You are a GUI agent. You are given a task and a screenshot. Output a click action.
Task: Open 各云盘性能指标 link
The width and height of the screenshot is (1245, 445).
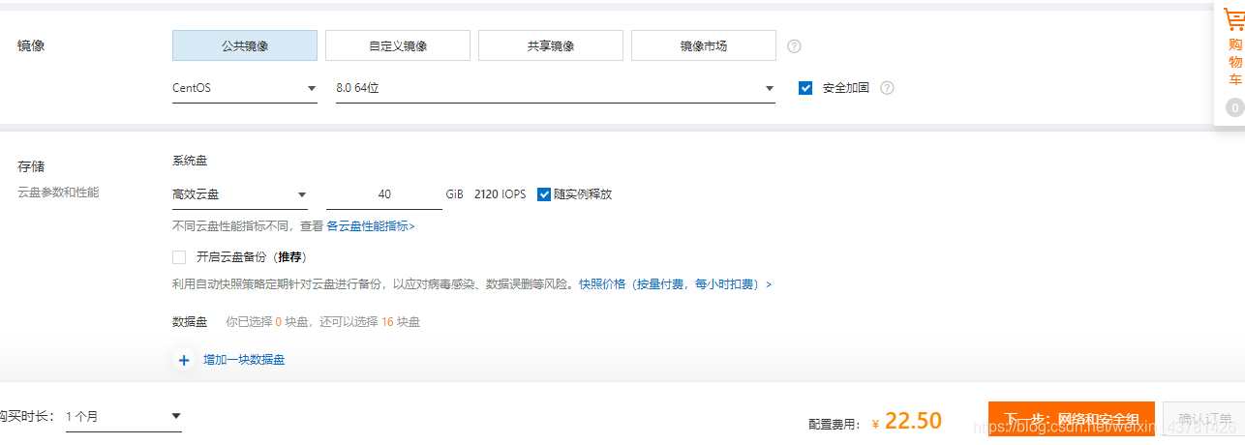pyautogui.click(x=370, y=226)
